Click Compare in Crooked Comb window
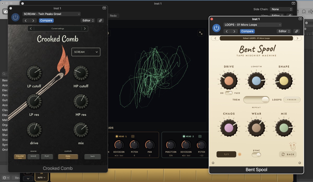The image size is (313, 182). point(46,21)
